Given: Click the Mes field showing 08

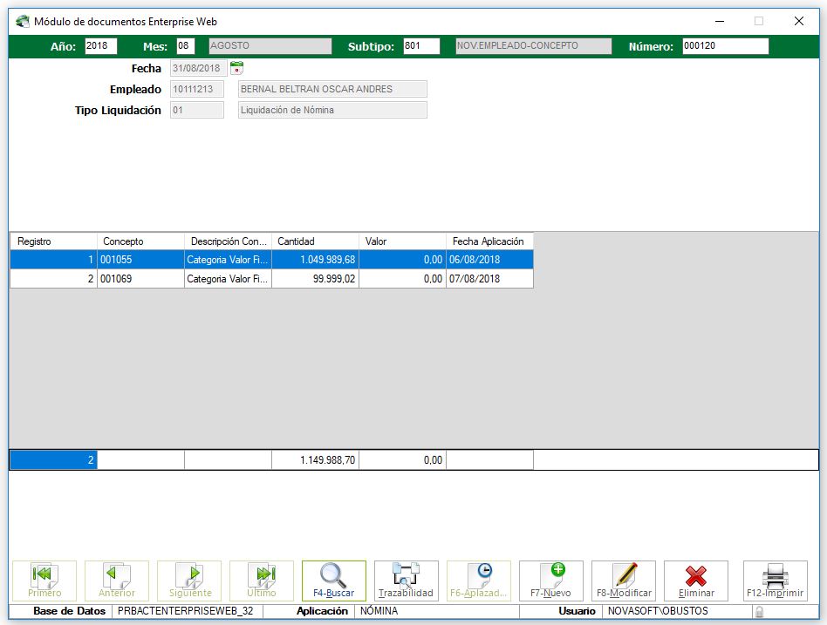Looking at the screenshot, I should 186,46.
